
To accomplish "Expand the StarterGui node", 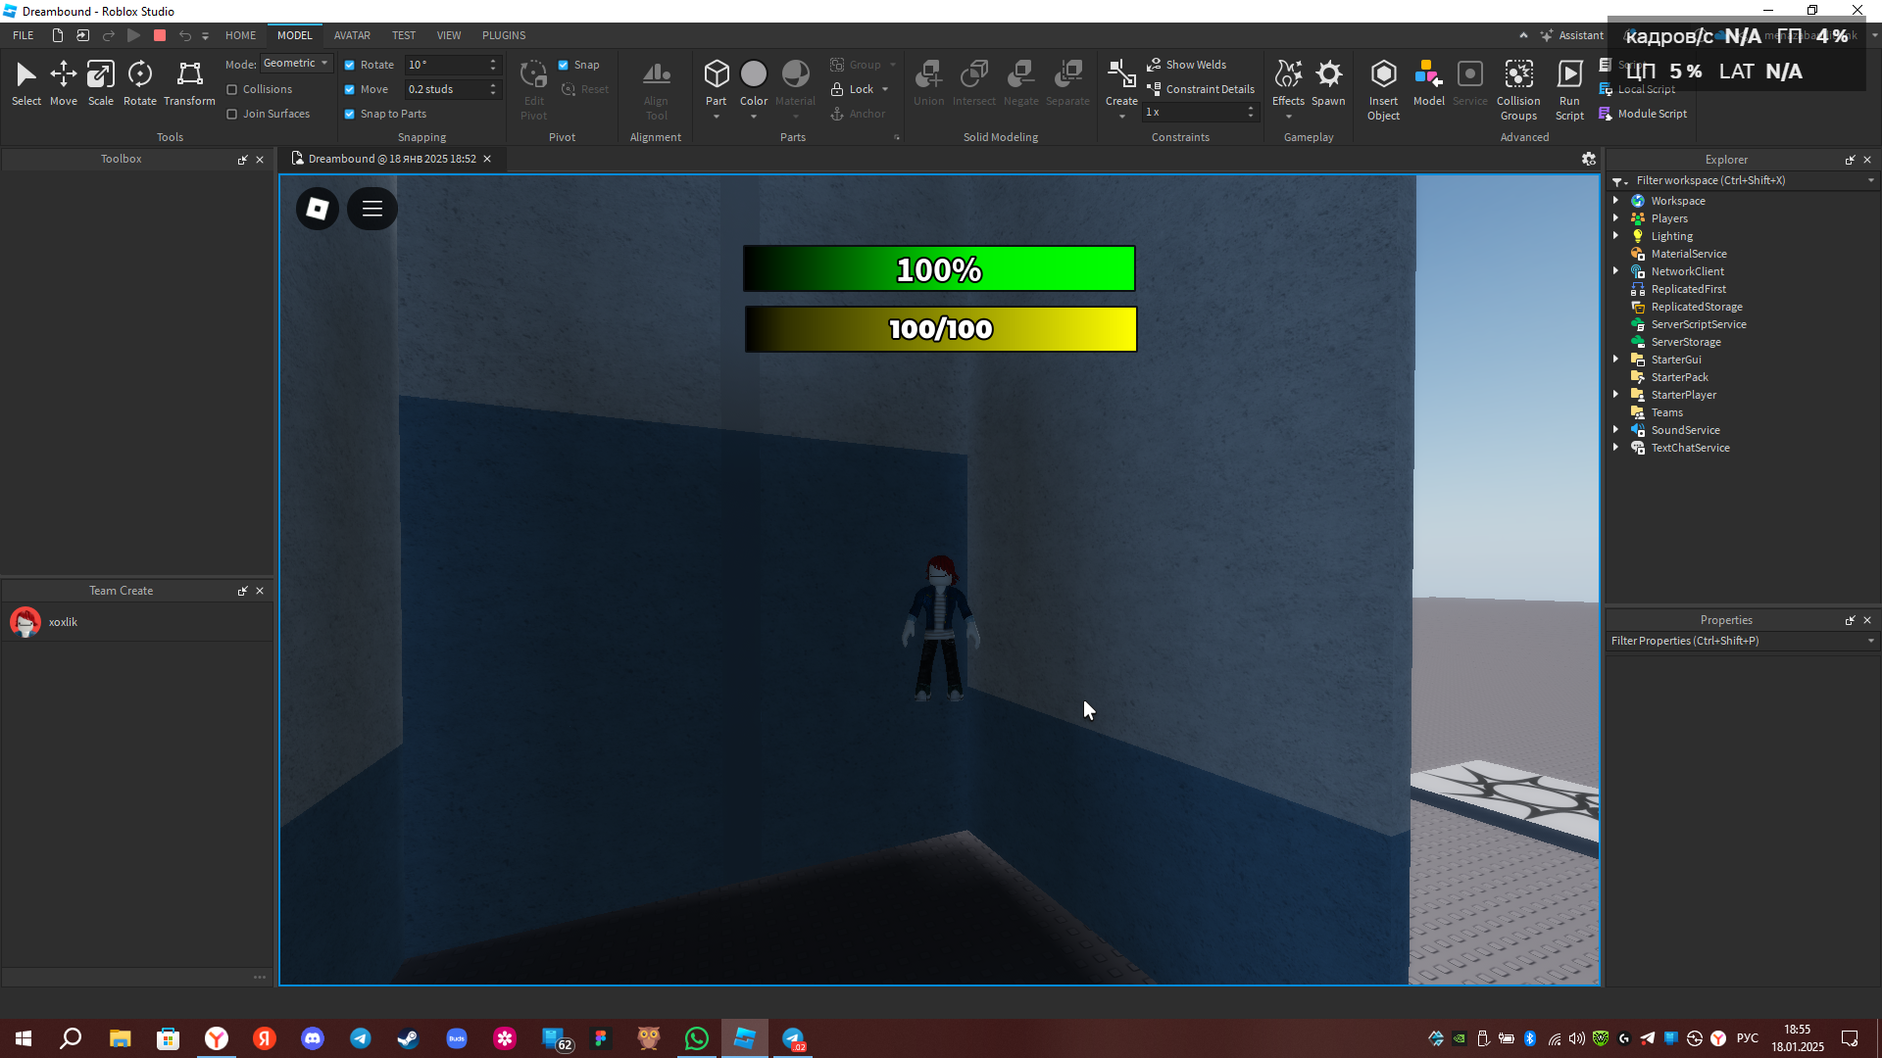I will click(x=1616, y=360).
